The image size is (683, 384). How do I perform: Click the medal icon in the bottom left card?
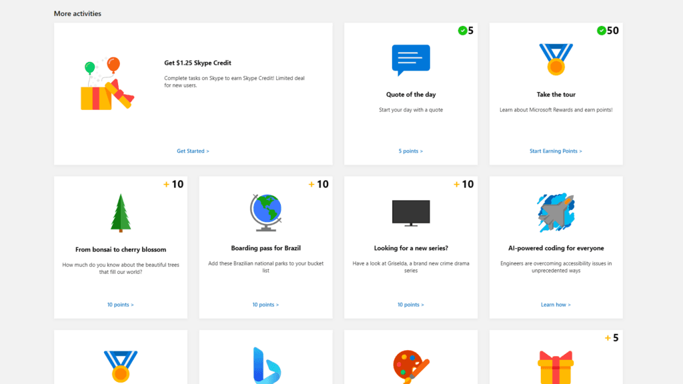coord(120,365)
